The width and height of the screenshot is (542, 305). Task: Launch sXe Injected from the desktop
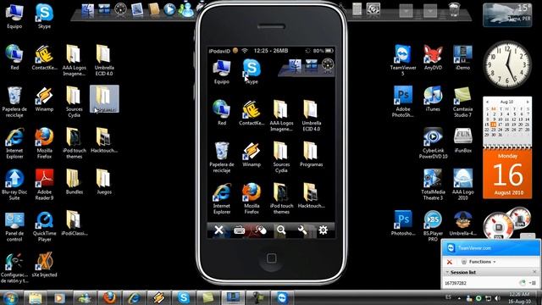point(44,265)
